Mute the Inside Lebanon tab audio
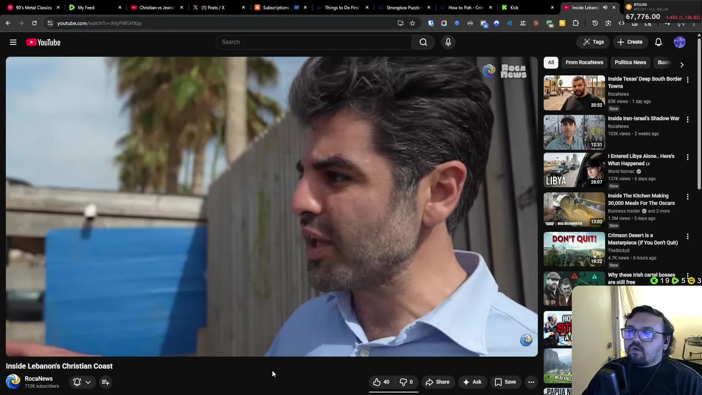The width and height of the screenshot is (702, 395). coord(605,8)
